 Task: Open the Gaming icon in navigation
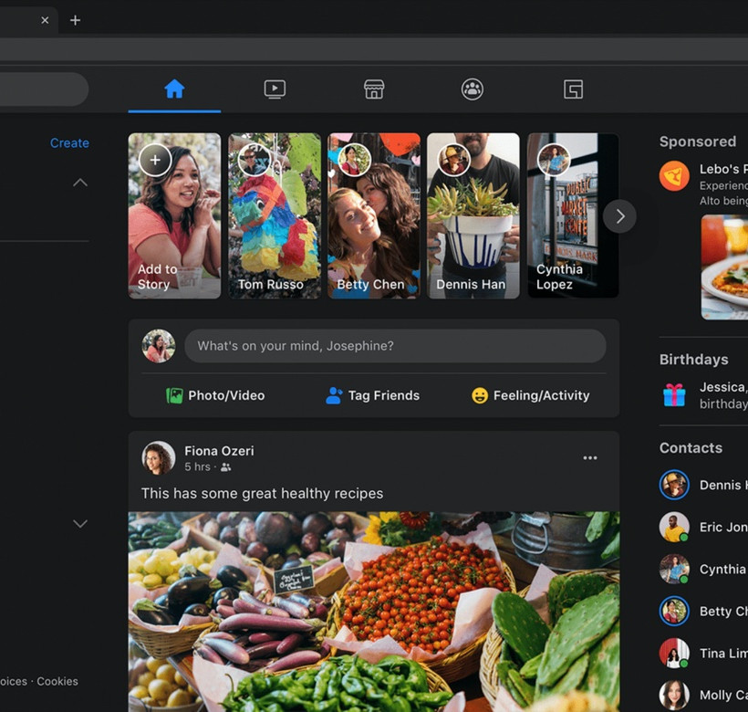pos(573,89)
